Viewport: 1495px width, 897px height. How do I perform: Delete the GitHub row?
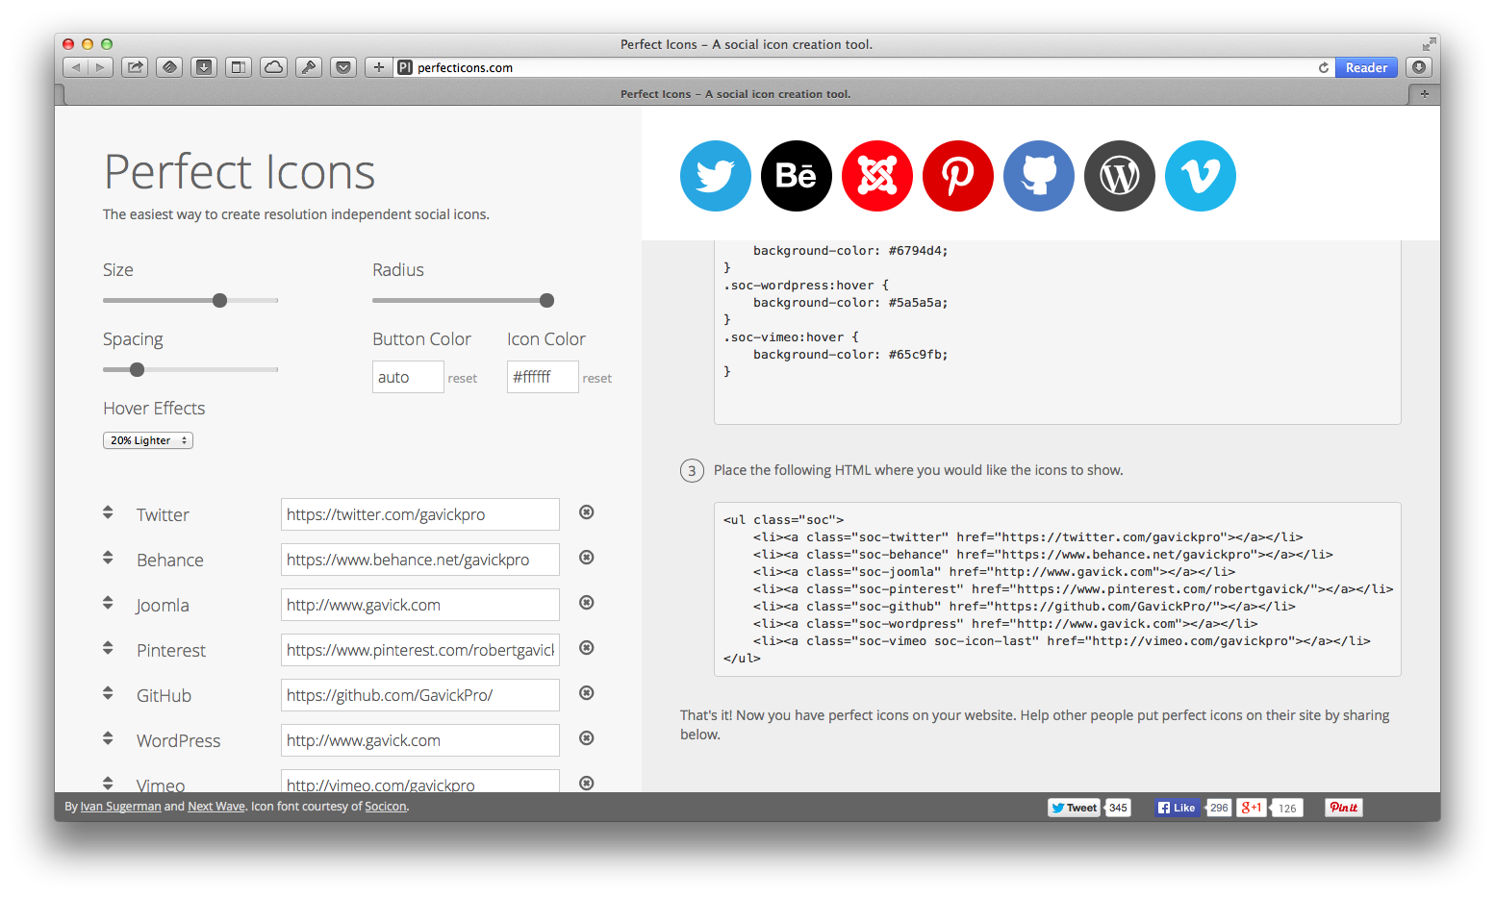click(x=586, y=693)
